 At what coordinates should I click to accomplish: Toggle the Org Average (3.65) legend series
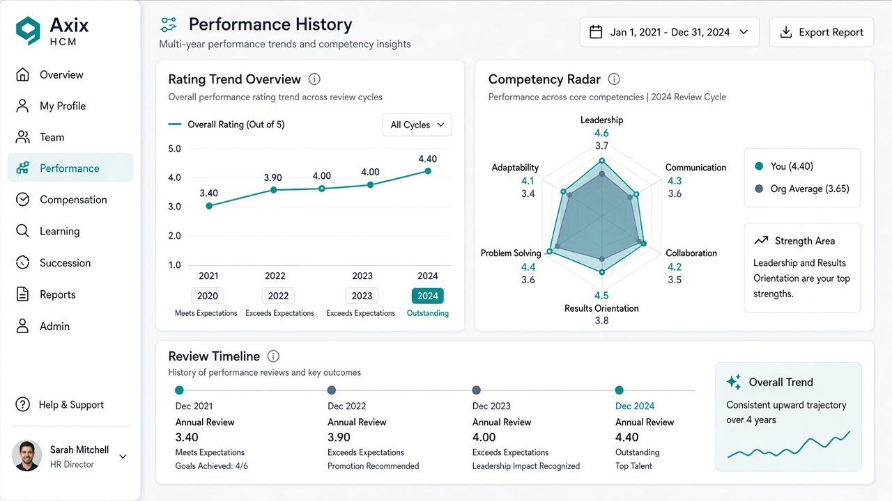pyautogui.click(x=802, y=189)
